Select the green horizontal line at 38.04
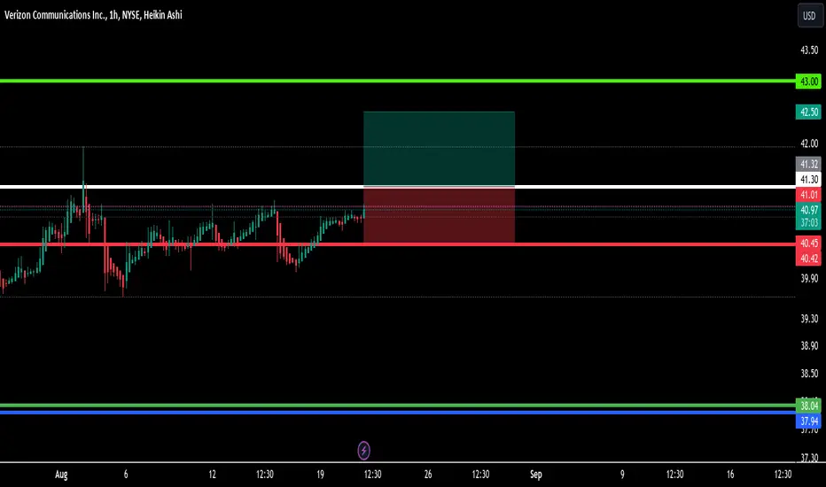 pos(398,406)
